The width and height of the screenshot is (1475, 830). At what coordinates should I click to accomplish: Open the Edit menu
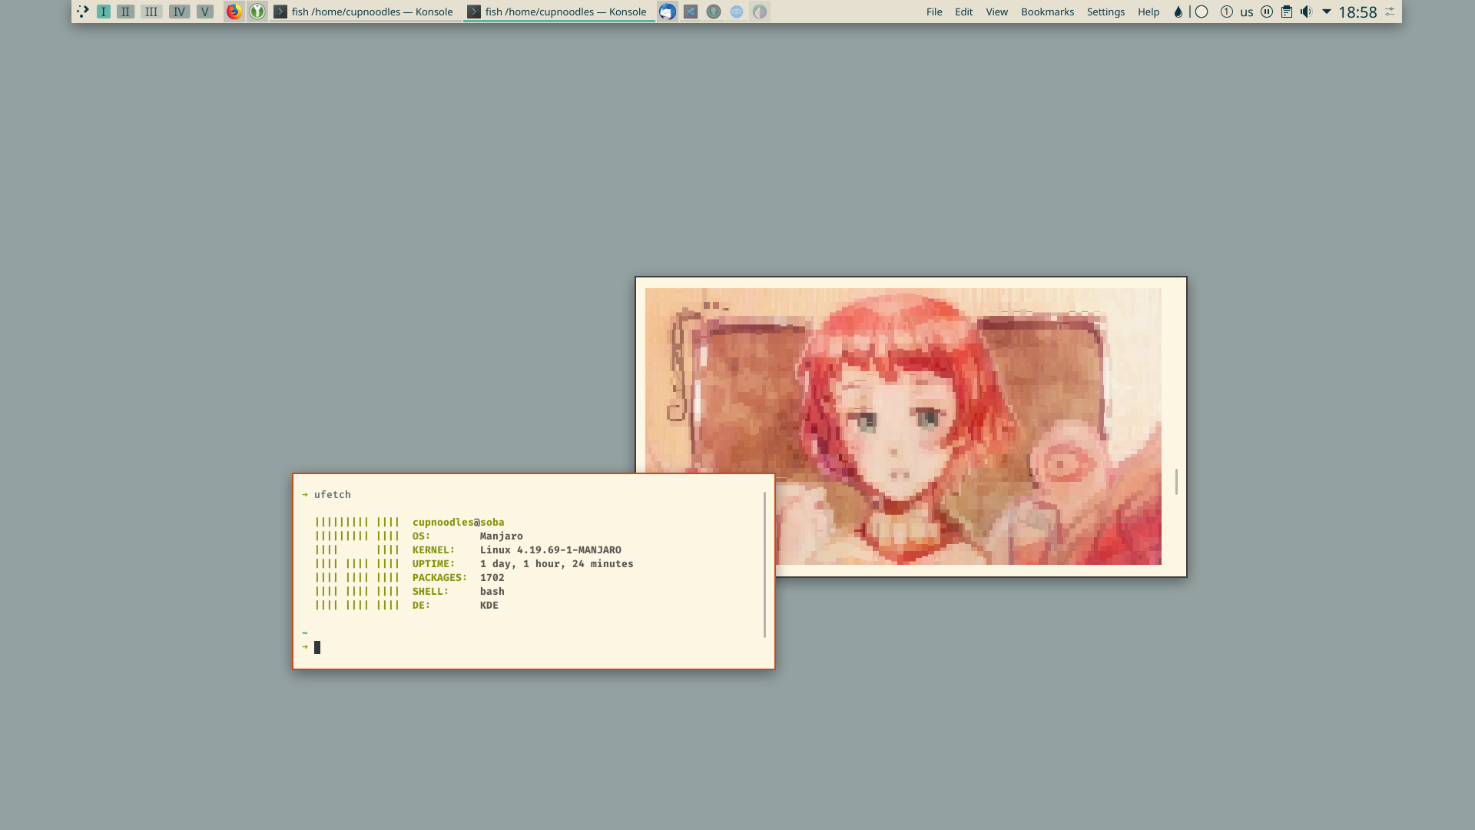(963, 12)
